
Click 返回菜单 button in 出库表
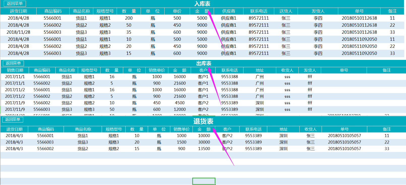coord(13,63)
